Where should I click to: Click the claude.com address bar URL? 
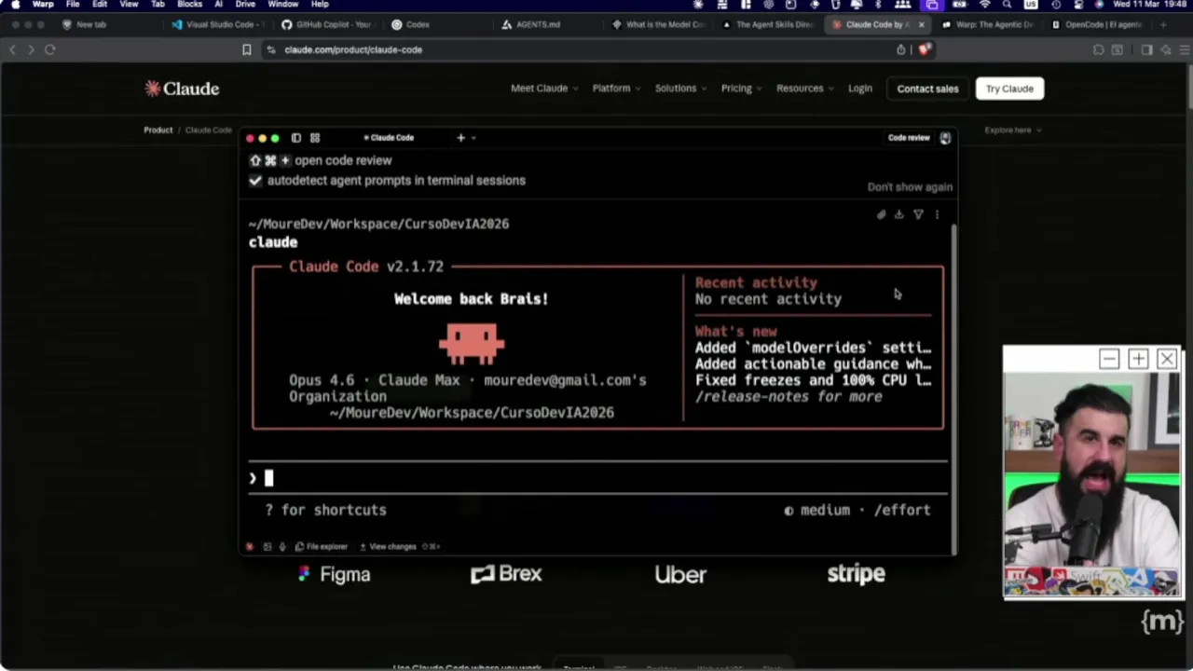point(353,49)
